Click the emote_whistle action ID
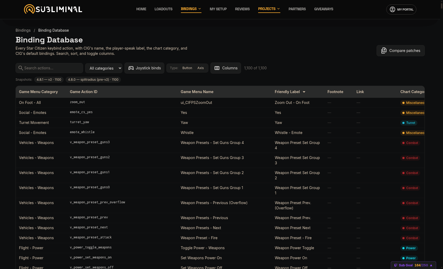The image size is (443, 269). point(82,132)
